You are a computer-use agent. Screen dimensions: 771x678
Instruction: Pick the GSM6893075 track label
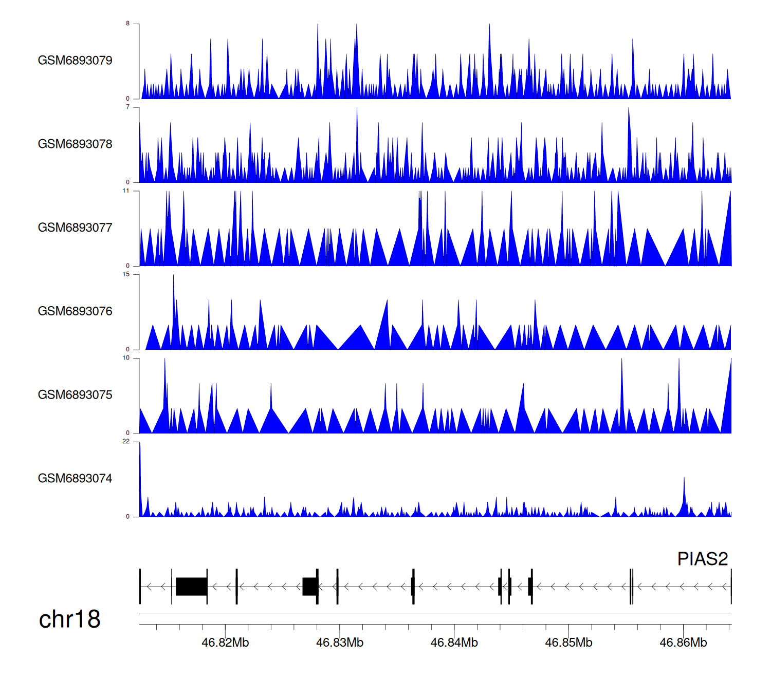pyautogui.click(x=75, y=395)
